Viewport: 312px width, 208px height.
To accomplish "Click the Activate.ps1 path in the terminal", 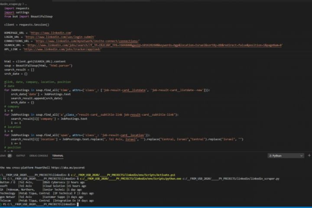I will click(x=123, y=175).
